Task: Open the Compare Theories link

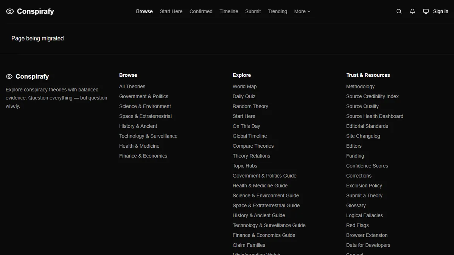Action: [x=253, y=146]
